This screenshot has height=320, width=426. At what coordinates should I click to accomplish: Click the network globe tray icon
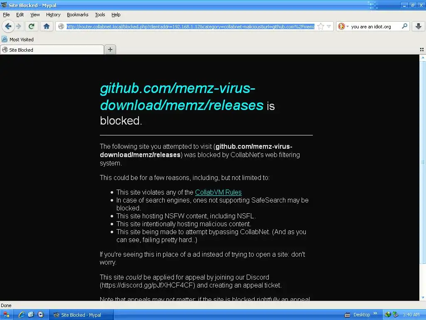[x=388, y=315]
